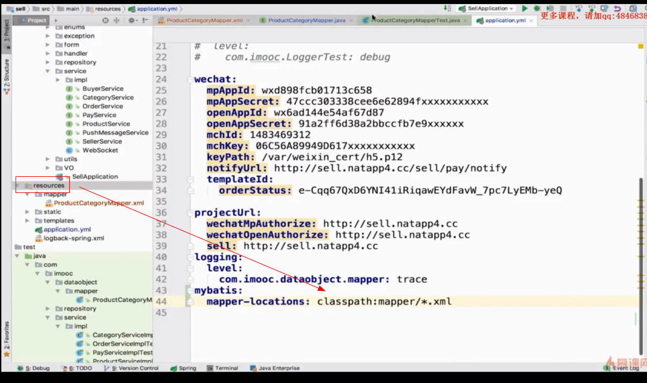The height and width of the screenshot is (383, 647).
Task: Click src in the breadcrumb bar
Action: point(41,9)
